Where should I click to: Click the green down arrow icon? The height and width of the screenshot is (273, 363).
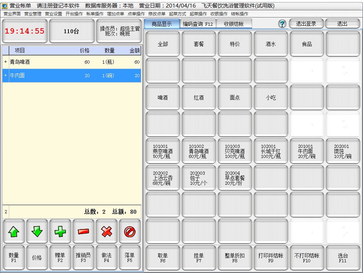click(37, 232)
